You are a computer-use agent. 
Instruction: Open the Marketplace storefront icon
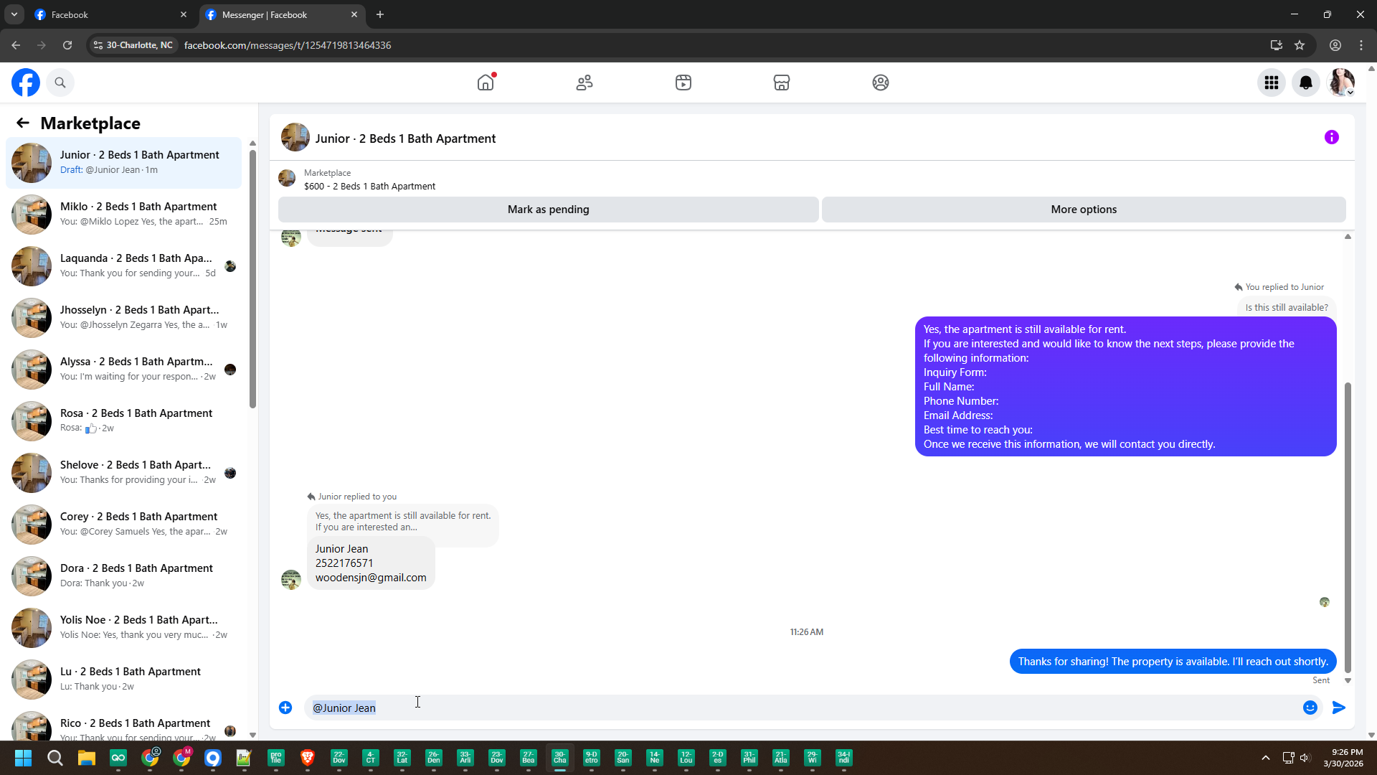(x=782, y=83)
